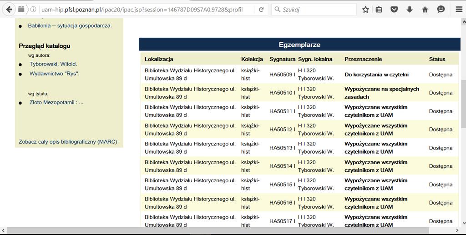Click Dostępna status in HA50512 row
The height and width of the screenshot is (235, 466).
[441, 130]
